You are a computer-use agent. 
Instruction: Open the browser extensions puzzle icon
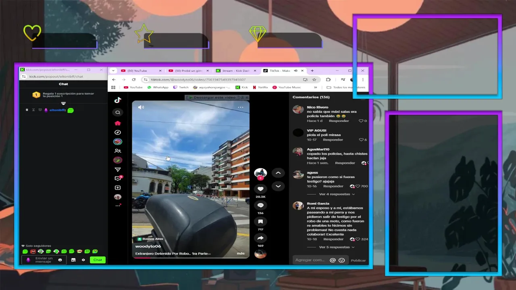tap(328, 80)
